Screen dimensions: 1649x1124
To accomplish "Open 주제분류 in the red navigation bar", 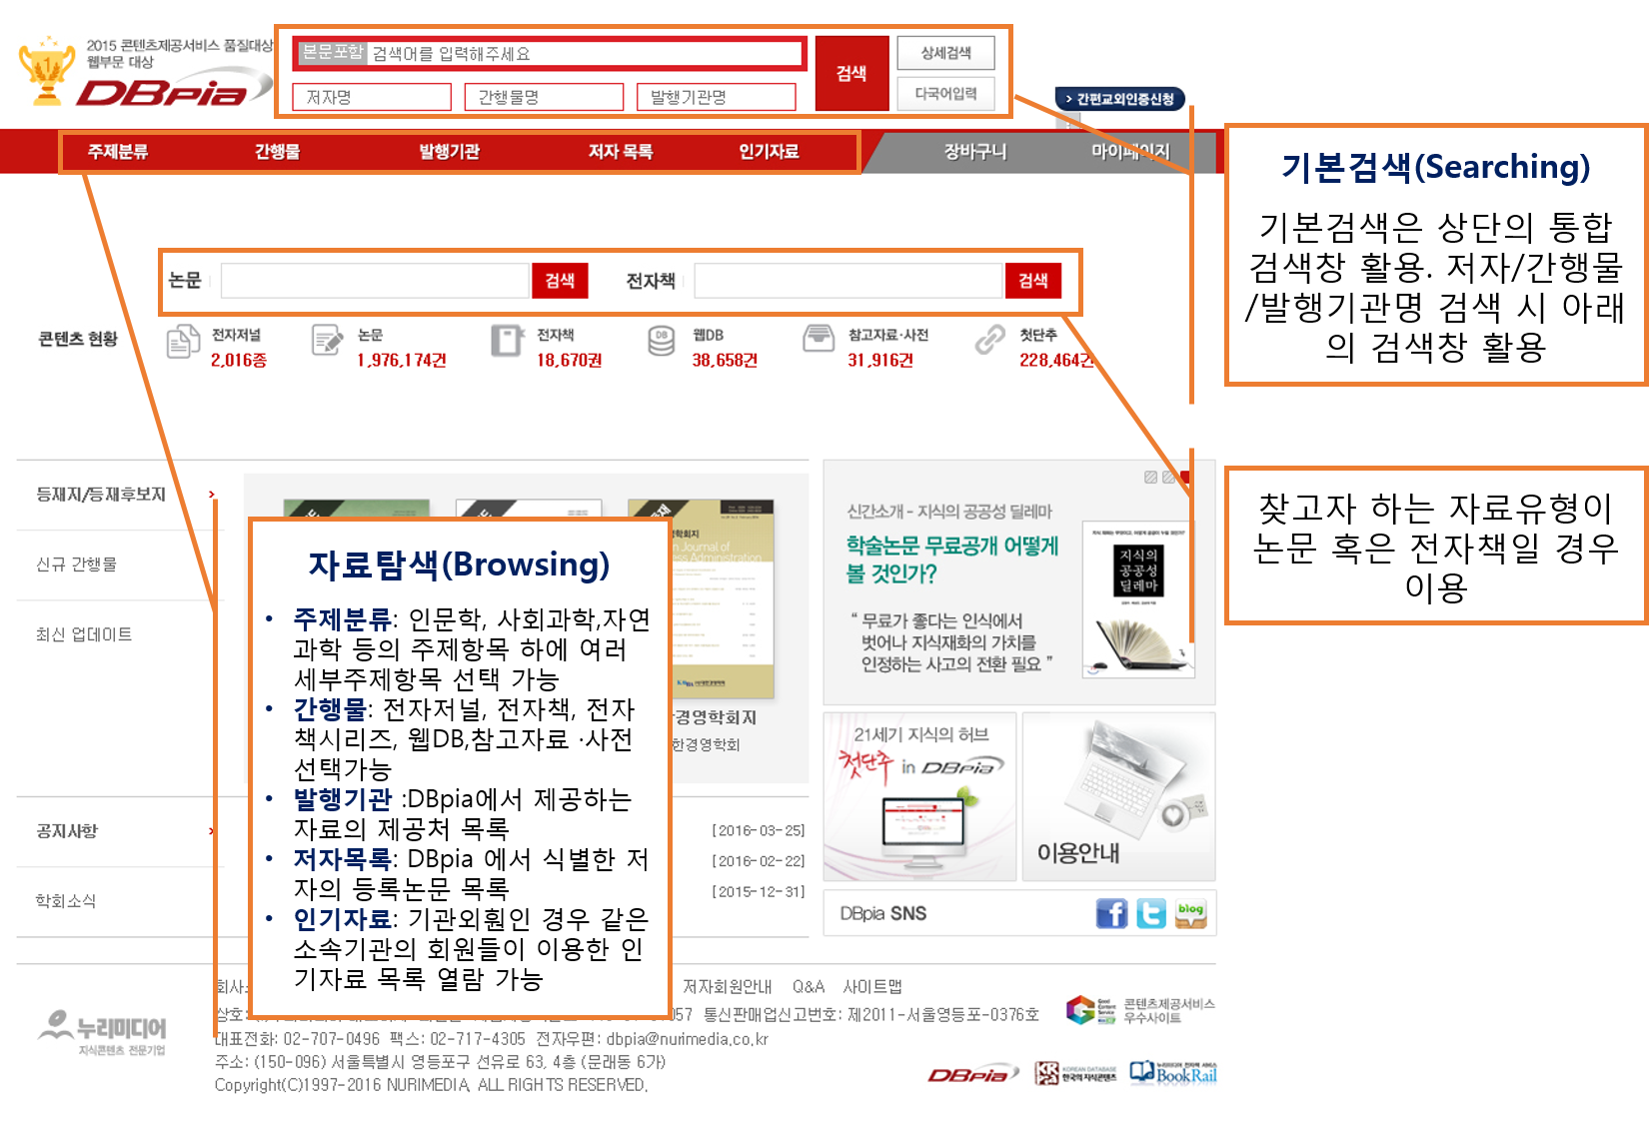I will 118,152.
